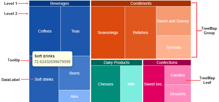Click the Teas tile
This screenshot has height=102, width=219.
pos(75,31)
